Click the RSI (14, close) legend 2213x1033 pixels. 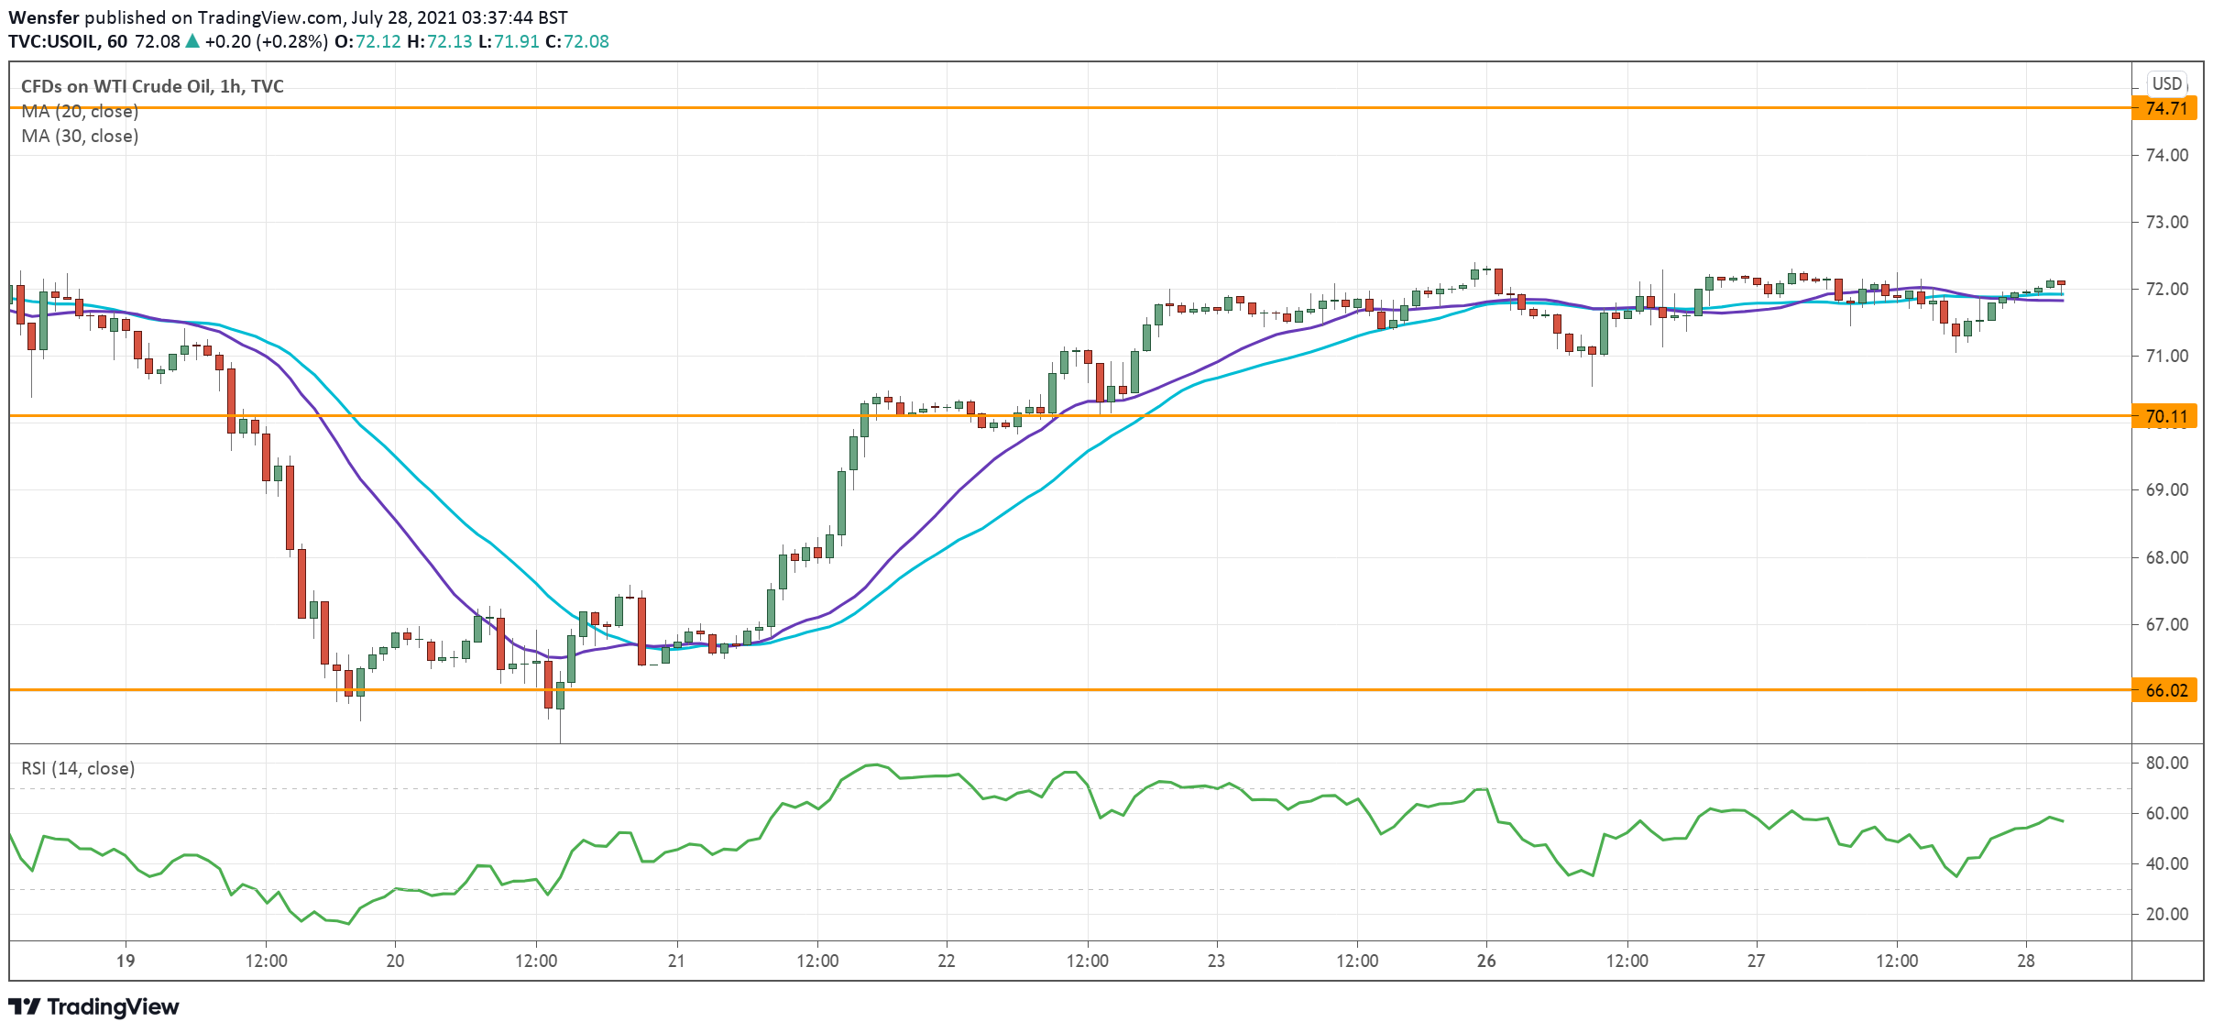[78, 768]
